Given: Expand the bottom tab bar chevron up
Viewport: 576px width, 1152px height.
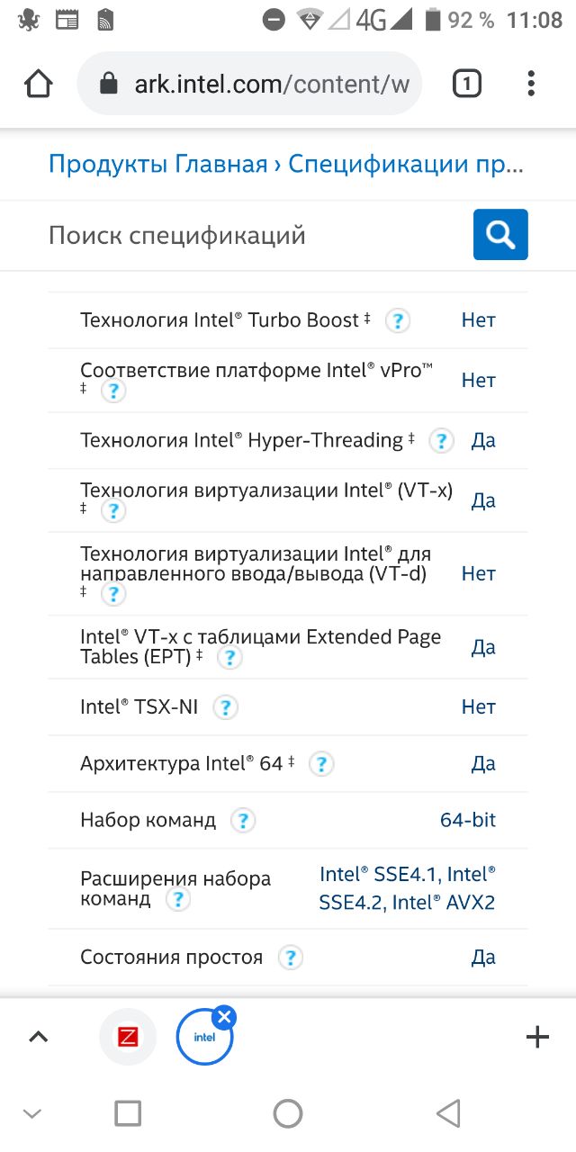Looking at the screenshot, I should (x=38, y=1037).
